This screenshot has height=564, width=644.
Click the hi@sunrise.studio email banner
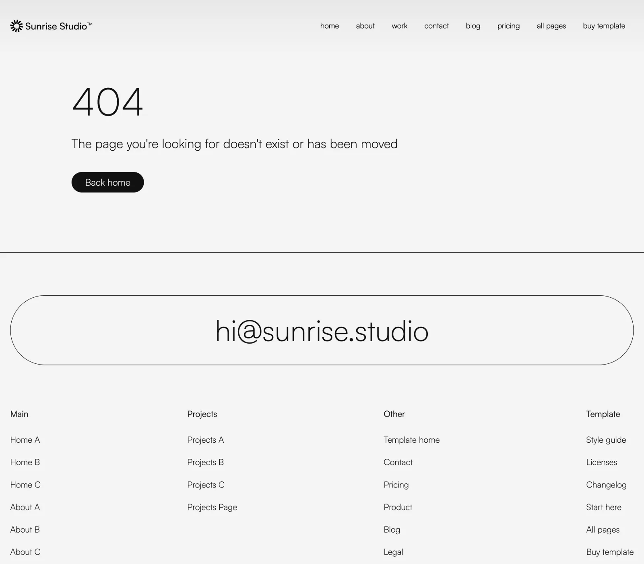click(x=322, y=330)
